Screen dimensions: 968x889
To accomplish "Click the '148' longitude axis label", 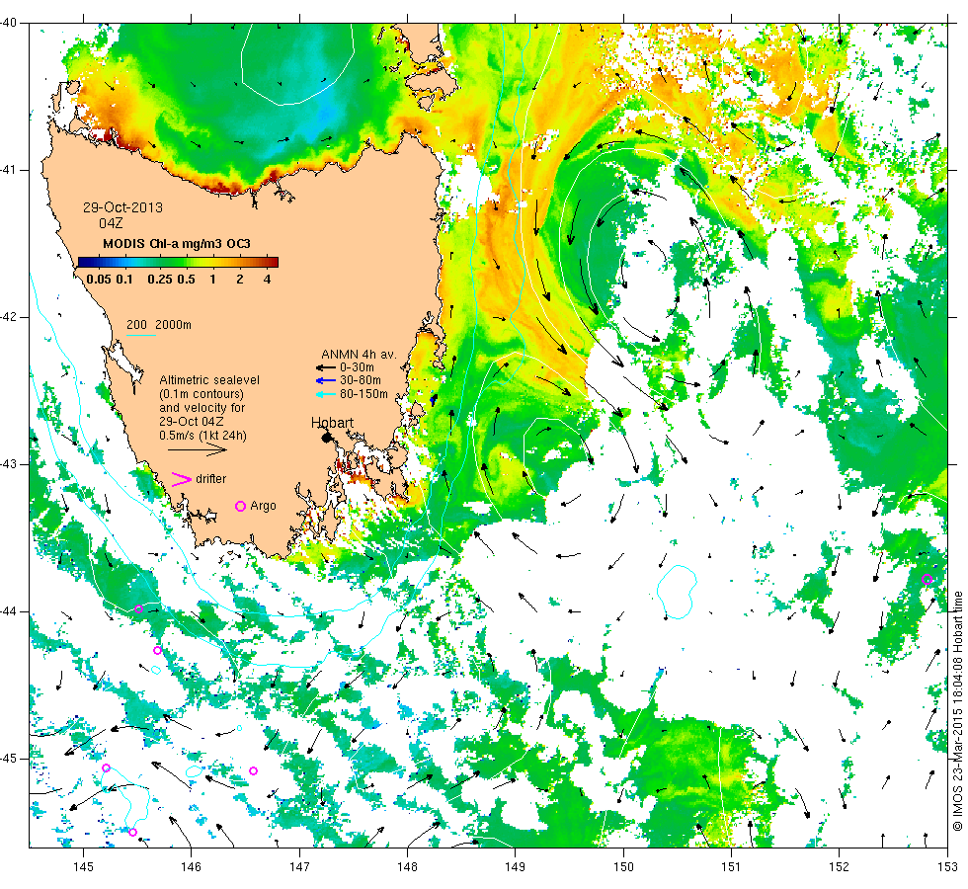I will (407, 867).
